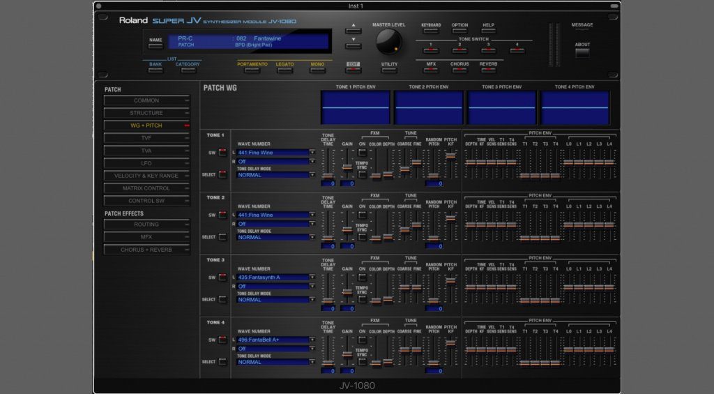Viewport: 714px width, 394px height.
Task: Click the patch down arrow button
Action: coord(353,46)
